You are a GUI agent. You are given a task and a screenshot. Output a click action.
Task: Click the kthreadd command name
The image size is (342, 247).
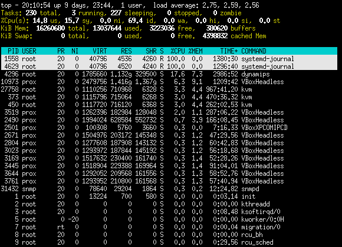[x=255, y=204]
